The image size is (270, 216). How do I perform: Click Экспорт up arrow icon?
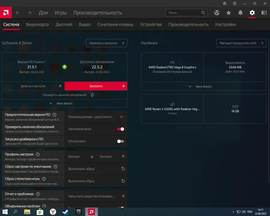coord(123,157)
